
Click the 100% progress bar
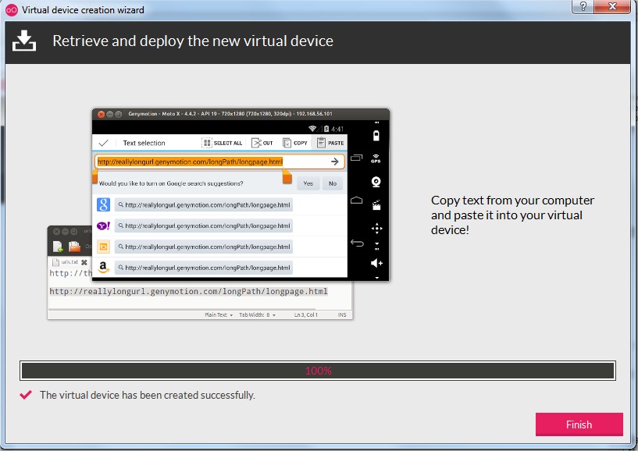[x=318, y=371]
